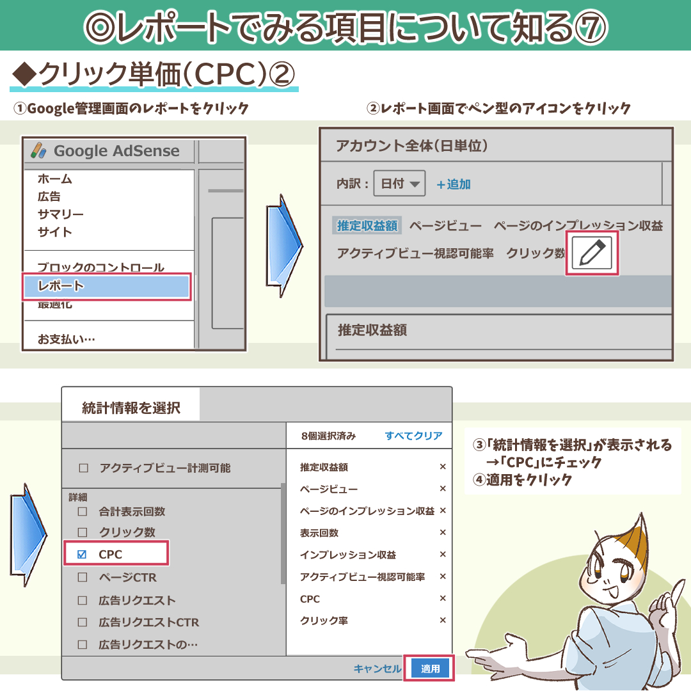Remove ページビュー using its × icon
Screen dimensions: 691x691
pos(442,489)
